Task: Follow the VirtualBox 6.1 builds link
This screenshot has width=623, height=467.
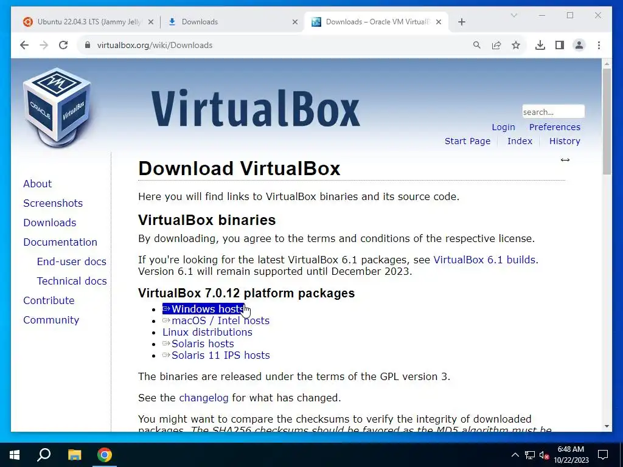Action: click(485, 260)
